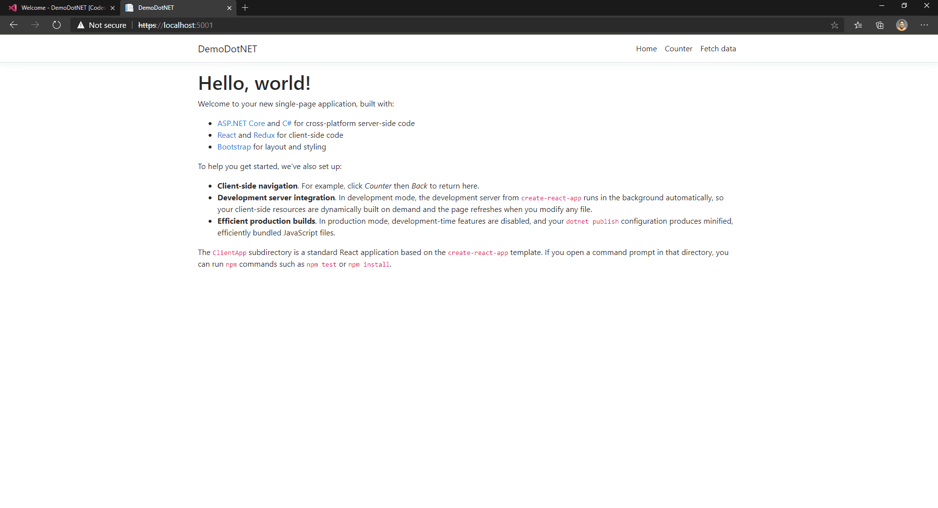Open the C# link
Viewport: 938px width, 508px height.
287,124
